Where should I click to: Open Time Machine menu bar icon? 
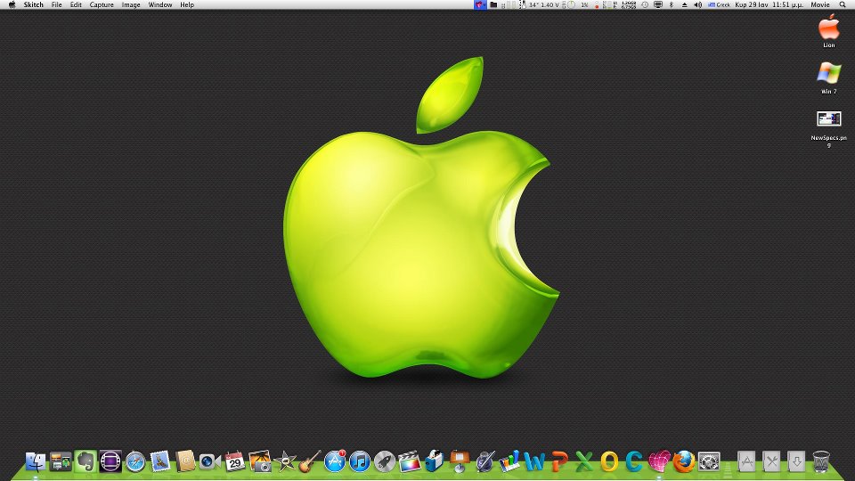point(645,4)
